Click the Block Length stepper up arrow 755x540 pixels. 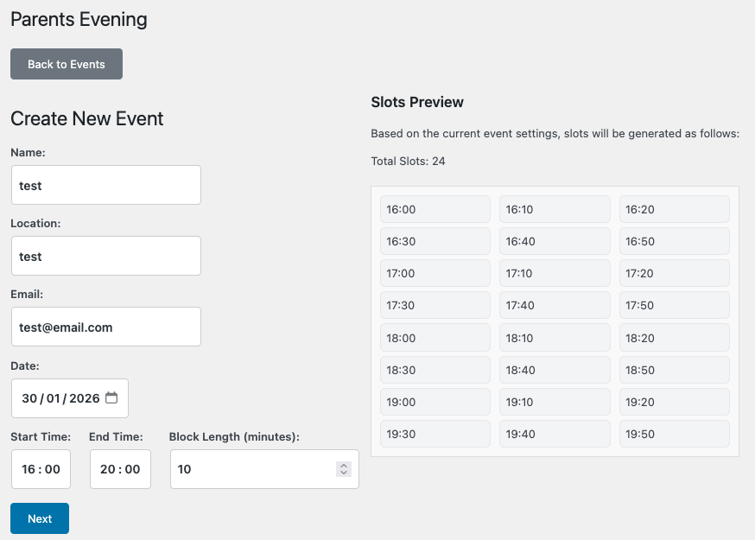point(343,465)
